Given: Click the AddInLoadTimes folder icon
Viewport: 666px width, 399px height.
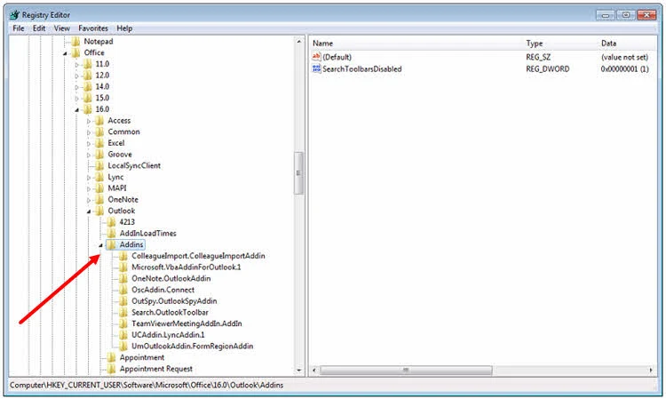Looking at the screenshot, I should [x=111, y=234].
